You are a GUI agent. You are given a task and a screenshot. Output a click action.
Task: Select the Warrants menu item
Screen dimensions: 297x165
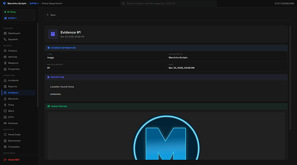(19, 99)
